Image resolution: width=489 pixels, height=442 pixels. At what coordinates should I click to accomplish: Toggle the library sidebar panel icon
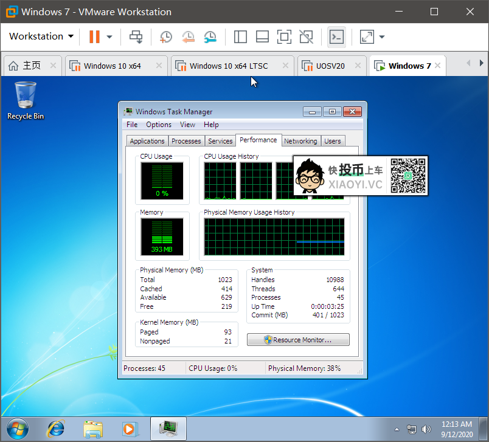pyautogui.click(x=240, y=36)
